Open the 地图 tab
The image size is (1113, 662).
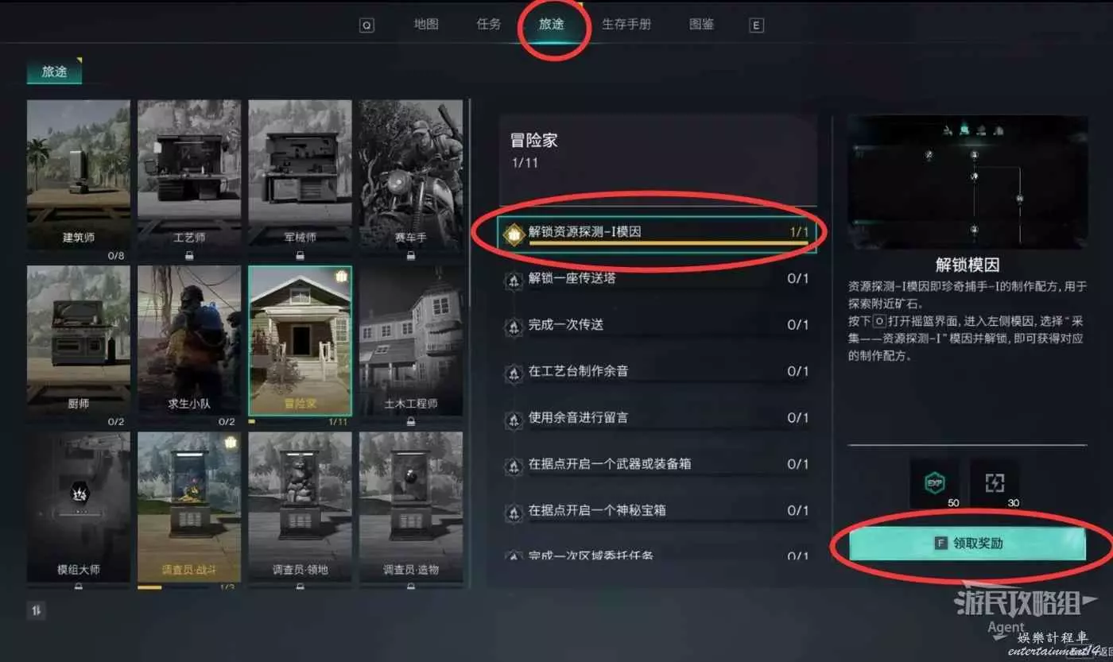tap(426, 24)
